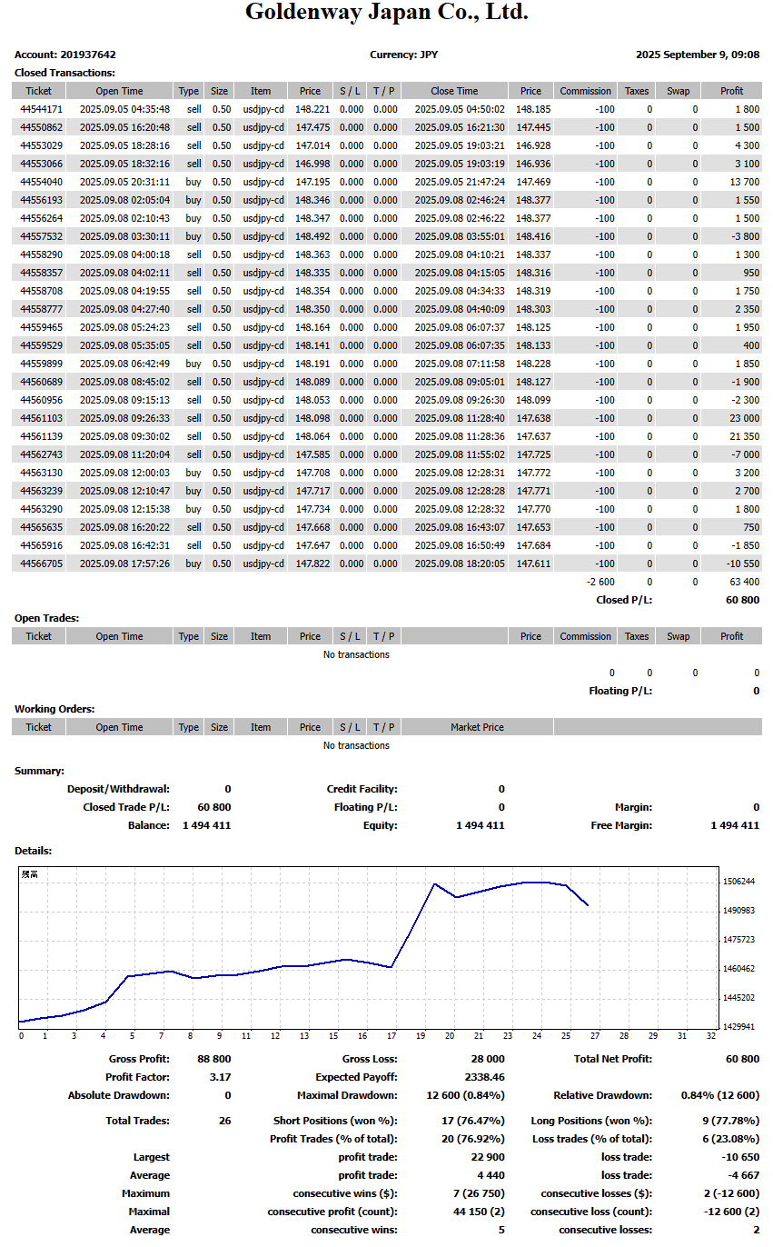This screenshot has width=773, height=1247.
Task: Select the Account: 201937642 text
Action: tap(65, 55)
